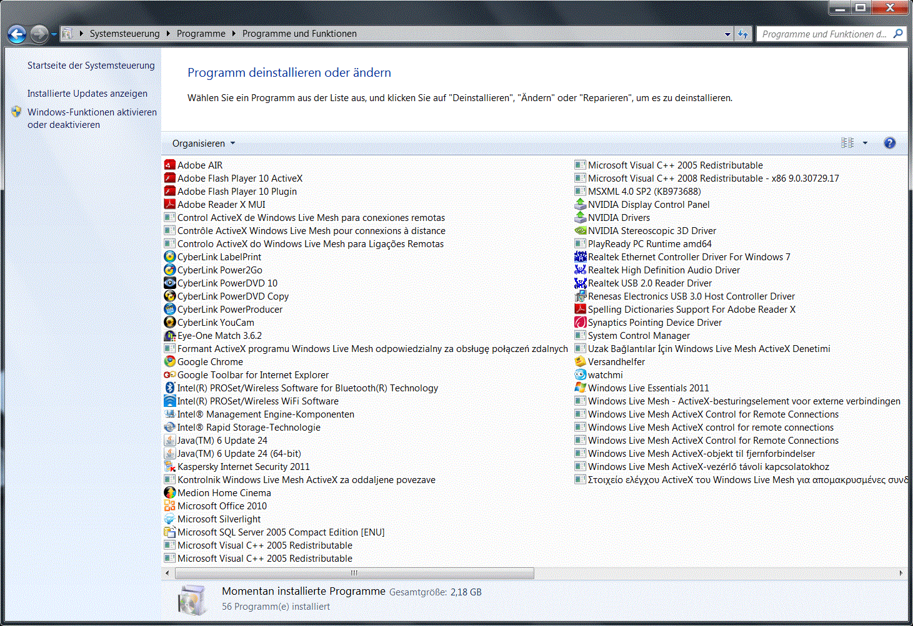Click the Microsoft Office 2010 icon
The width and height of the screenshot is (913, 626).
click(x=169, y=506)
